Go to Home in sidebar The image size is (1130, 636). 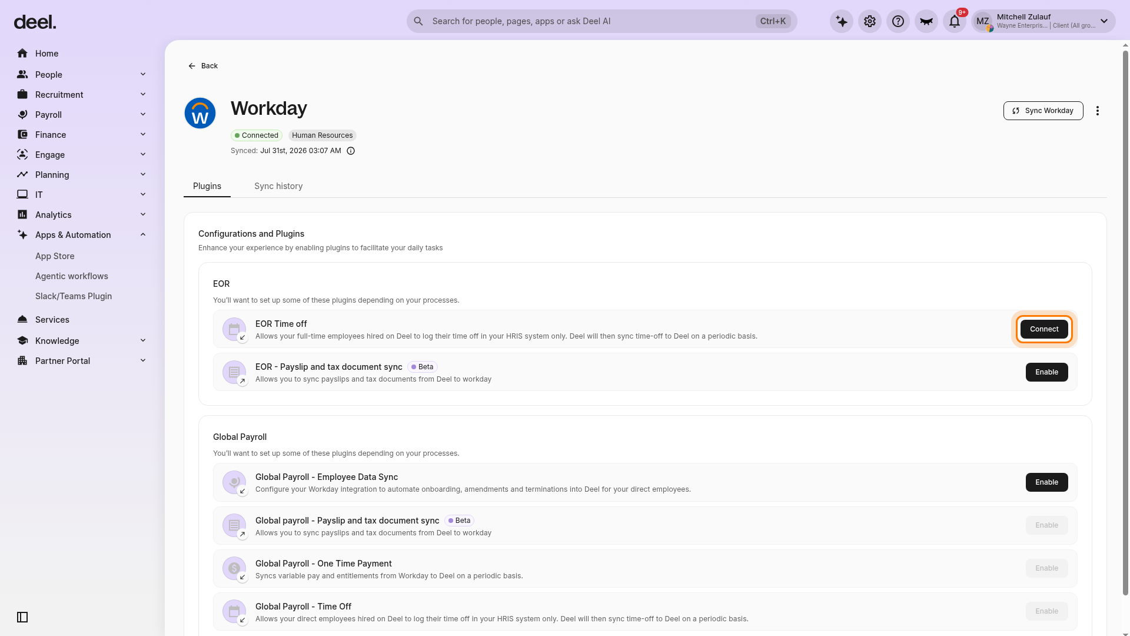pos(46,54)
